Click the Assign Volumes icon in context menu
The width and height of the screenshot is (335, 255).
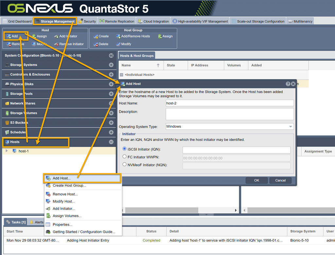pyautogui.click(x=48, y=216)
